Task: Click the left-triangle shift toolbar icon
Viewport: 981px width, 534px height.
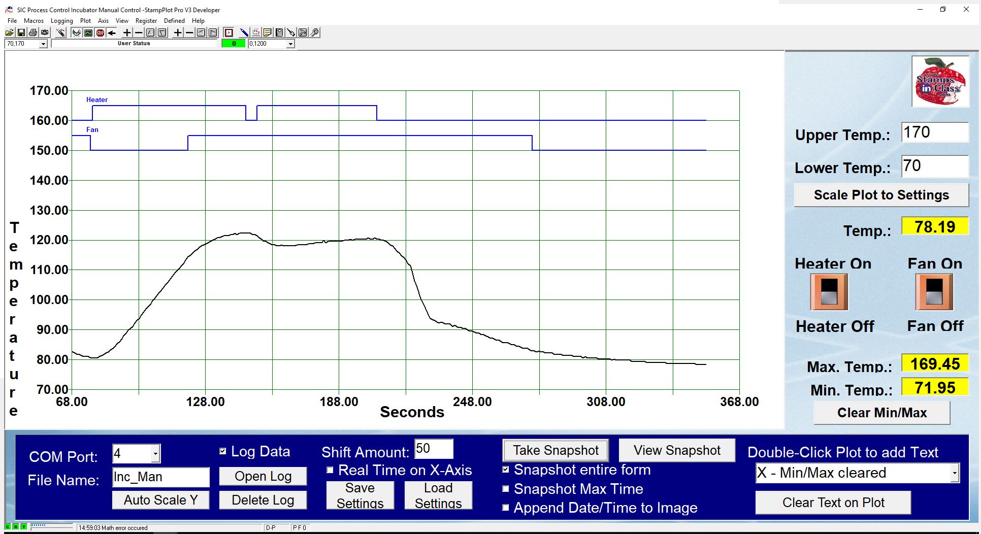Action: pos(201,32)
